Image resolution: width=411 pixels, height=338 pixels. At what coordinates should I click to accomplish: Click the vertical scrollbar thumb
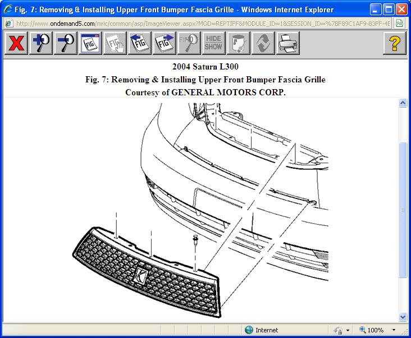point(403,210)
